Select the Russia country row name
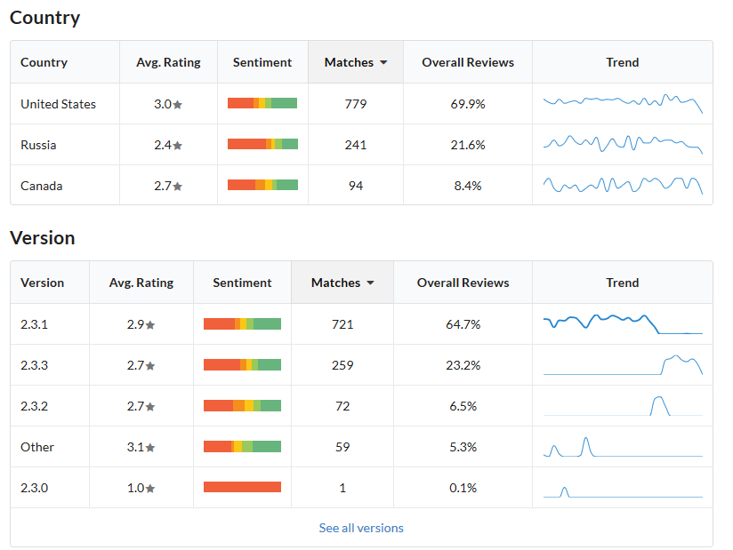This screenshot has height=550, width=733. pyautogui.click(x=40, y=145)
